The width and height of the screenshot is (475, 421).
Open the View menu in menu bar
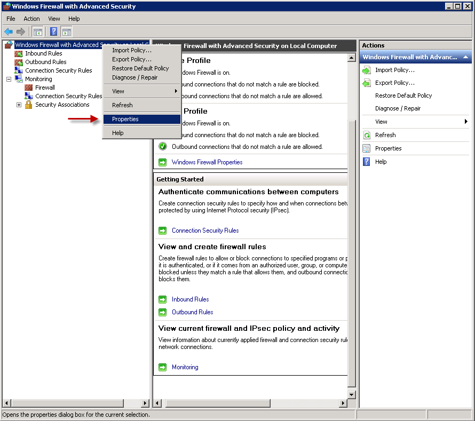54,19
